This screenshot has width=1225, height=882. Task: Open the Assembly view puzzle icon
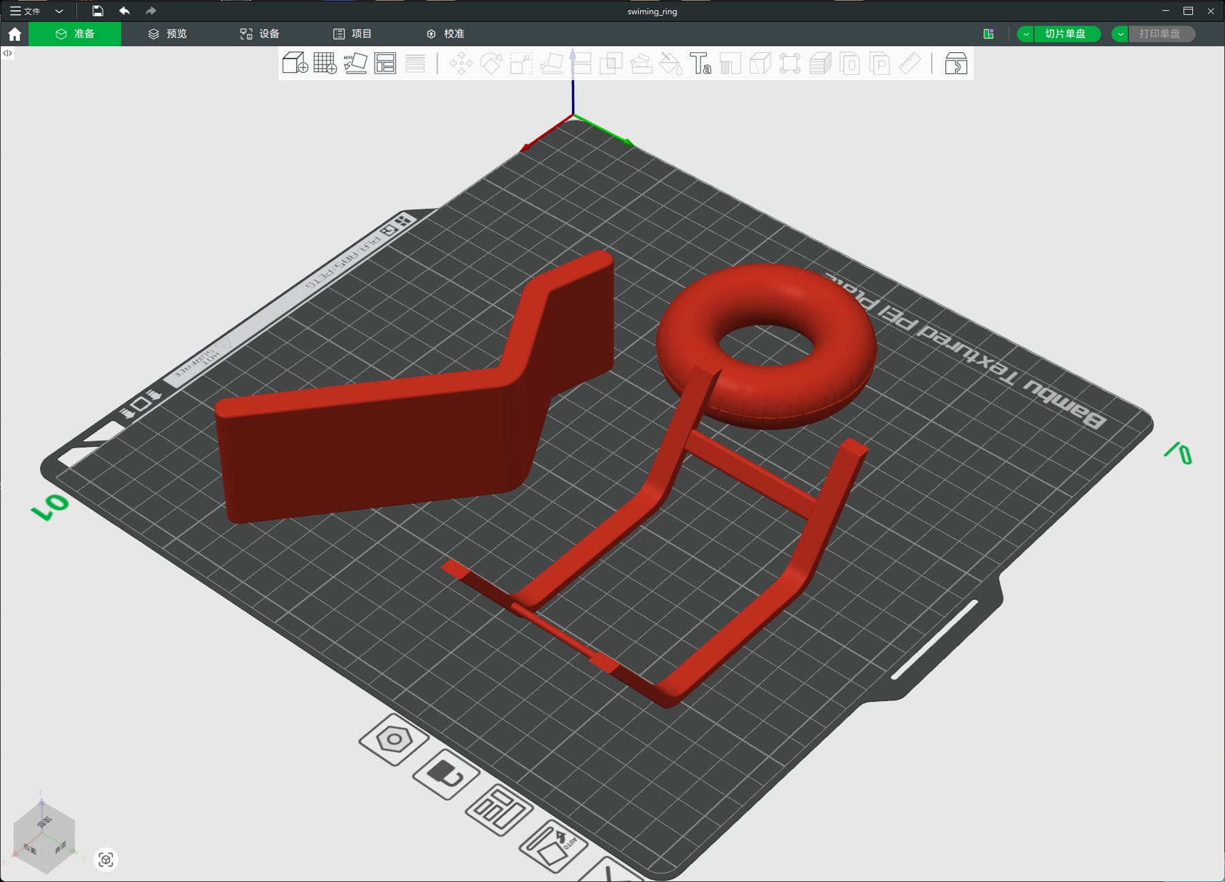click(956, 63)
